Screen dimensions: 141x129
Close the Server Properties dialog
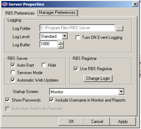point(135,4)
